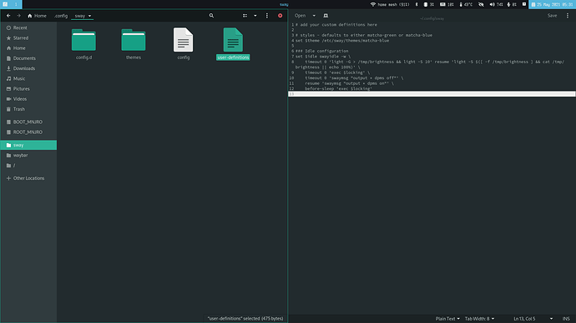Image resolution: width=576 pixels, height=323 pixels.
Task: Click the microphone level indicator
Action: pyautogui.click(x=512, y=4)
